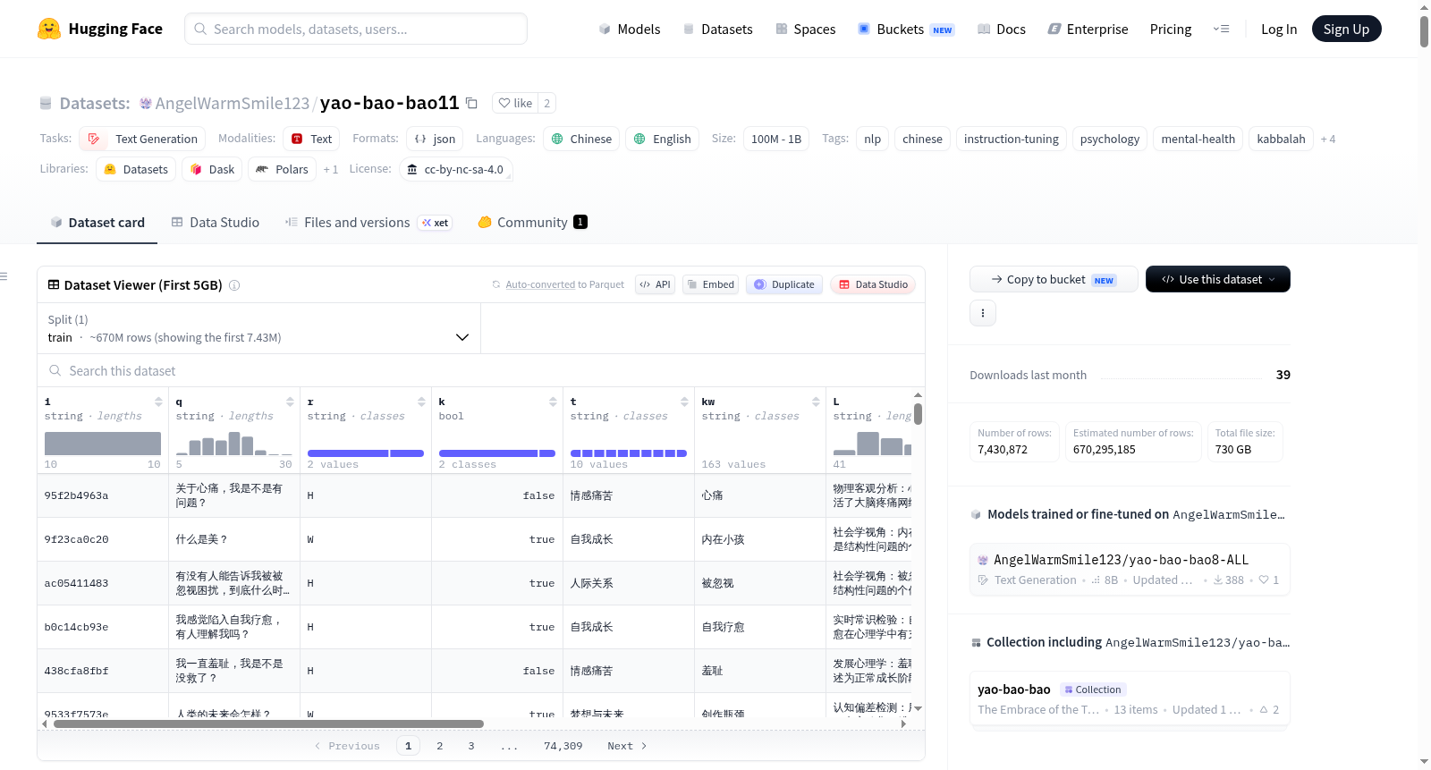Go to Next page of rows

pyautogui.click(x=627, y=746)
